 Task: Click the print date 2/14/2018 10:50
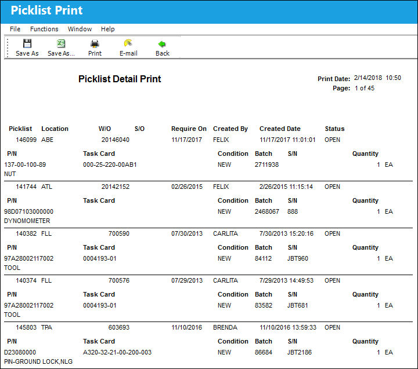click(377, 78)
